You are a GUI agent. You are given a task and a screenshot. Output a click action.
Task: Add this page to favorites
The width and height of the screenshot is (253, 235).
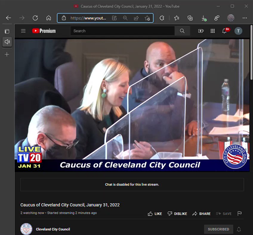(147, 18)
